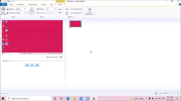Click the Split tool icon
The height and width of the screenshot is (101, 181).
(x=60, y=9)
